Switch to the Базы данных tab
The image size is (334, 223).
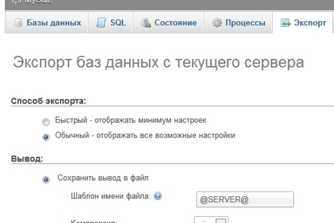[54, 23]
